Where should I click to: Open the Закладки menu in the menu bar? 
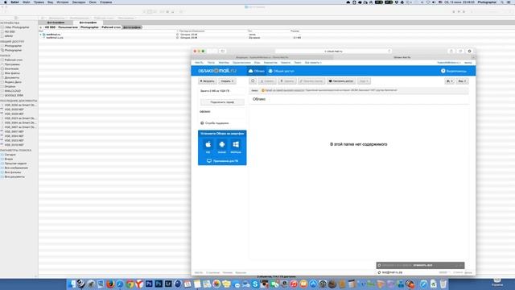coord(79,2)
